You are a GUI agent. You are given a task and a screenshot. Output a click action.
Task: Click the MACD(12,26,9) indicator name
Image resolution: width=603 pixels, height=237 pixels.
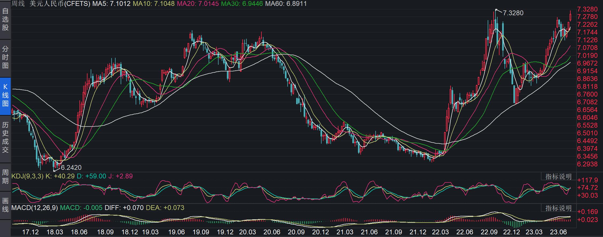[35, 208]
